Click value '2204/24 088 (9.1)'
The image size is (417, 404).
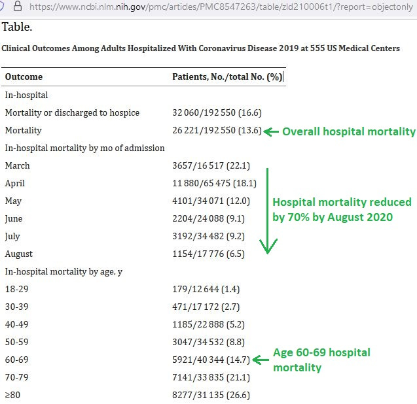click(208, 218)
